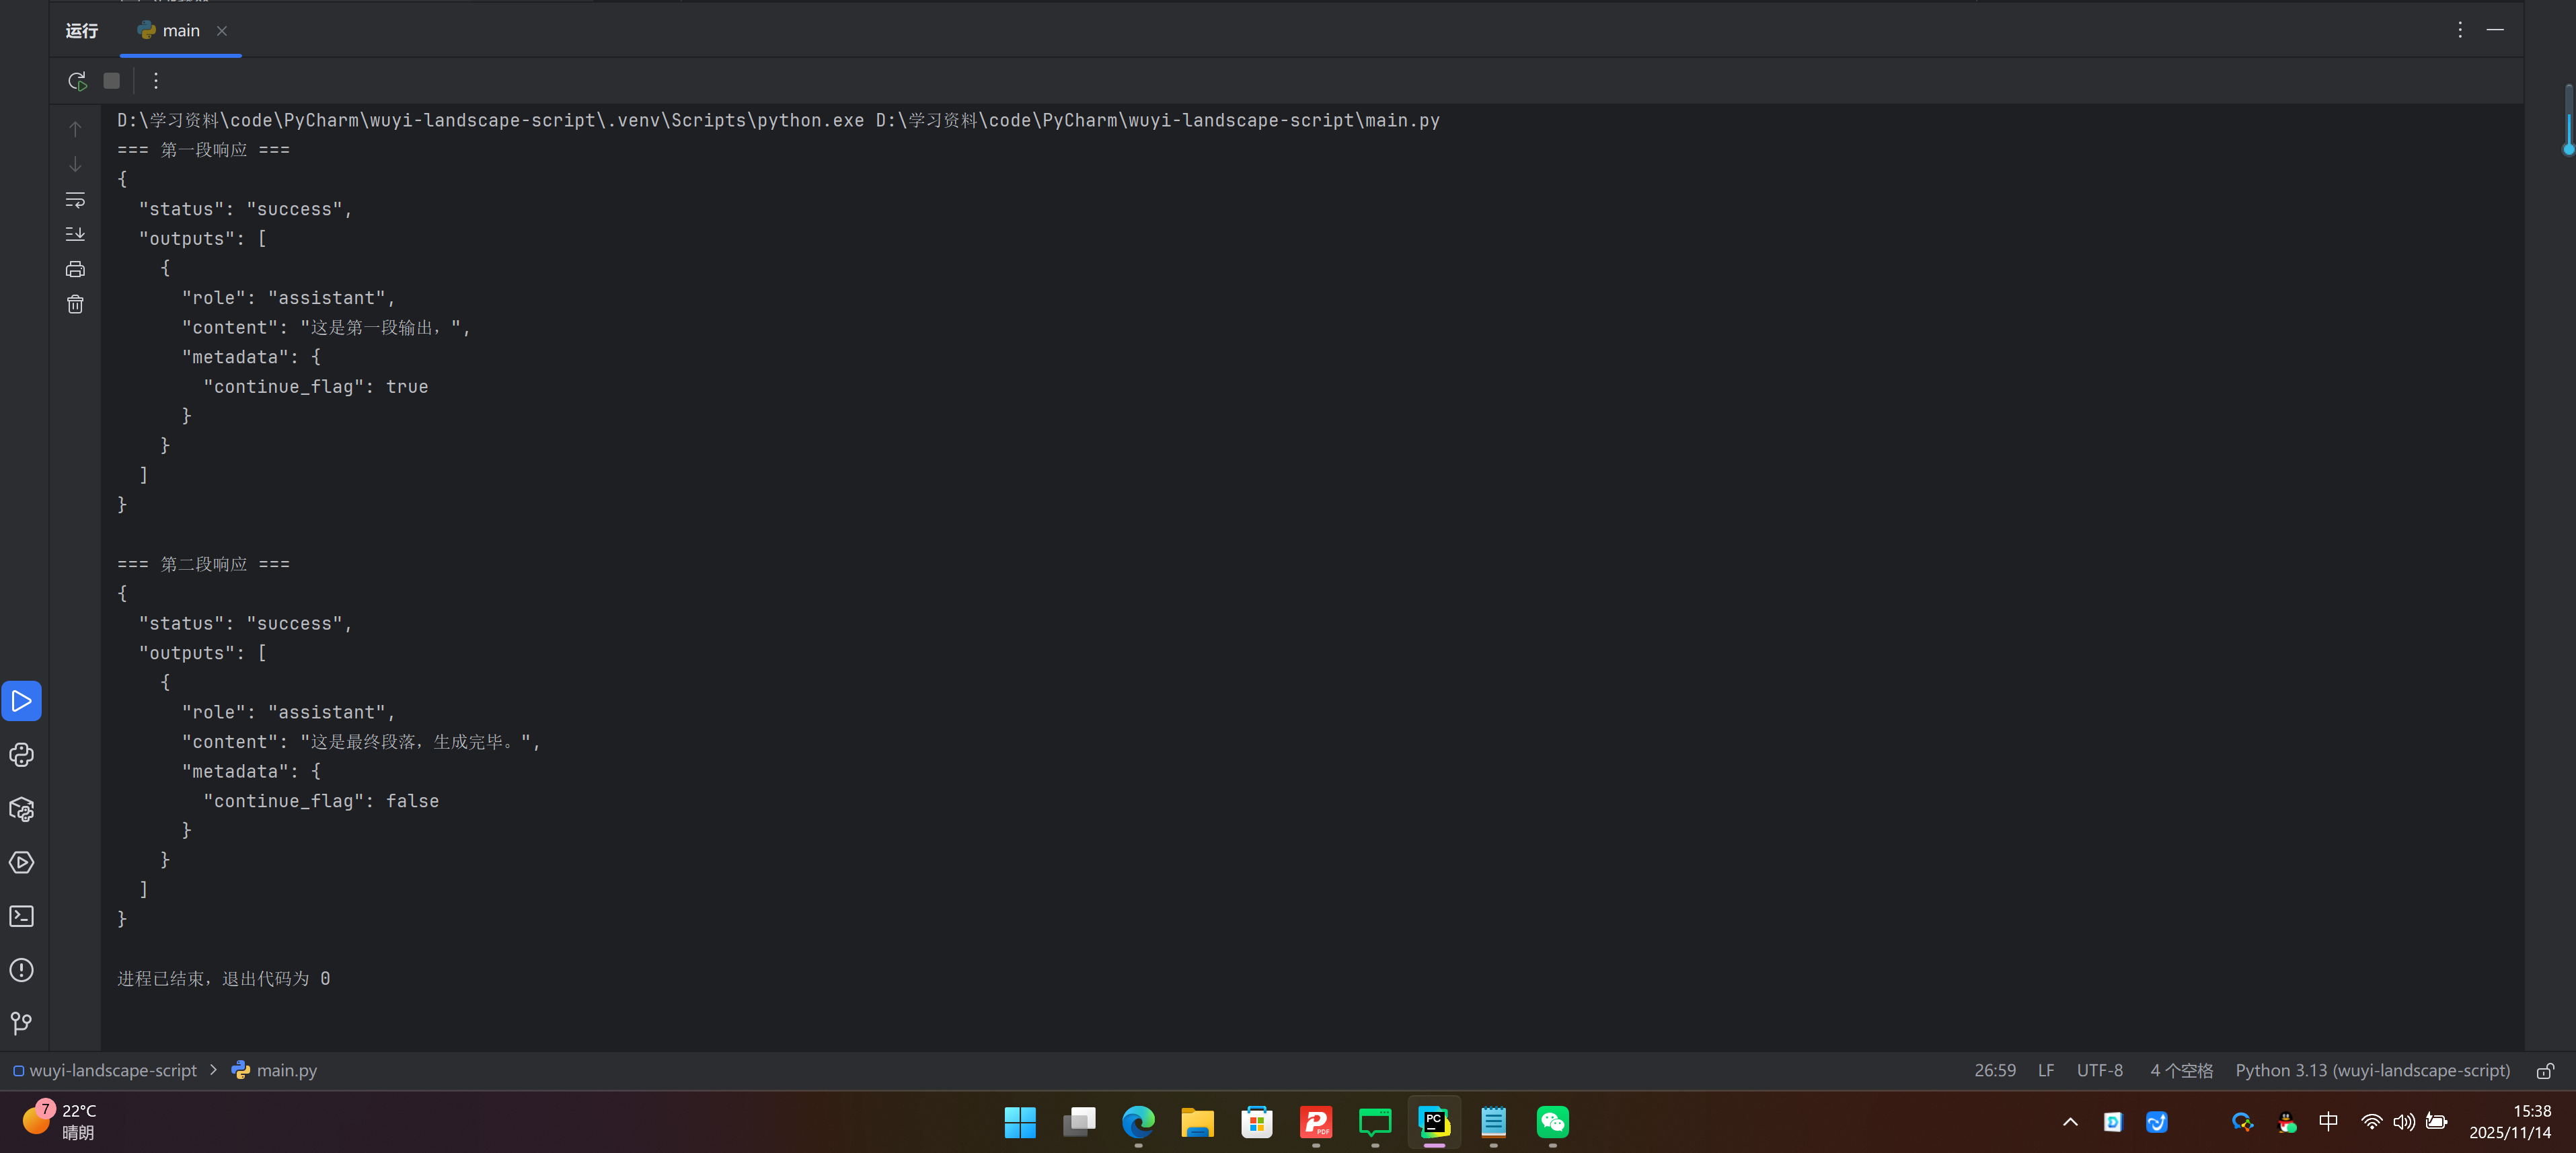Open the Python 3.13 interpreter selector
The height and width of the screenshot is (1153, 2576).
(2372, 1070)
